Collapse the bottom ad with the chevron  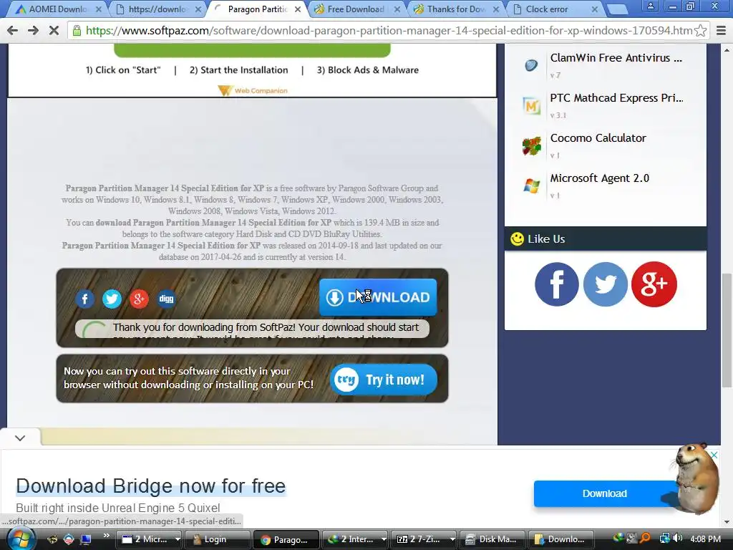pos(19,438)
